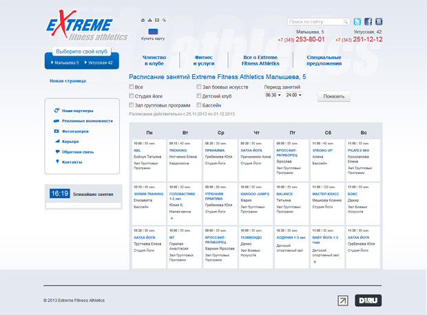Toggle the Детский клуб checkbox

[199, 96]
